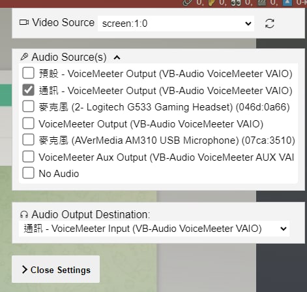Click the VoiceMeeter Aux Output label text
The height and width of the screenshot is (292, 307).
(166, 157)
